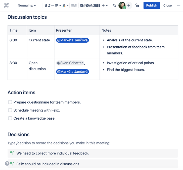183x170 pixels.
Task: Toggle bold formatting in toolbar
Action: tap(46, 6)
